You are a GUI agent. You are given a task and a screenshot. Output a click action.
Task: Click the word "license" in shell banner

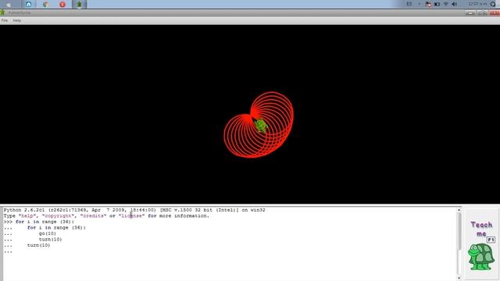(x=131, y=215)
